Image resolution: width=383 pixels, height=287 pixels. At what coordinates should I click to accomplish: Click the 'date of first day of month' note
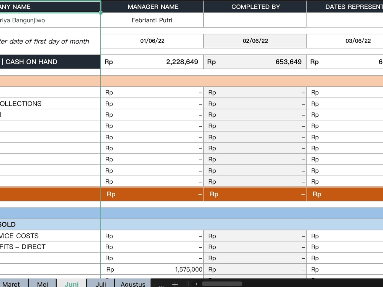coord(44,41)
